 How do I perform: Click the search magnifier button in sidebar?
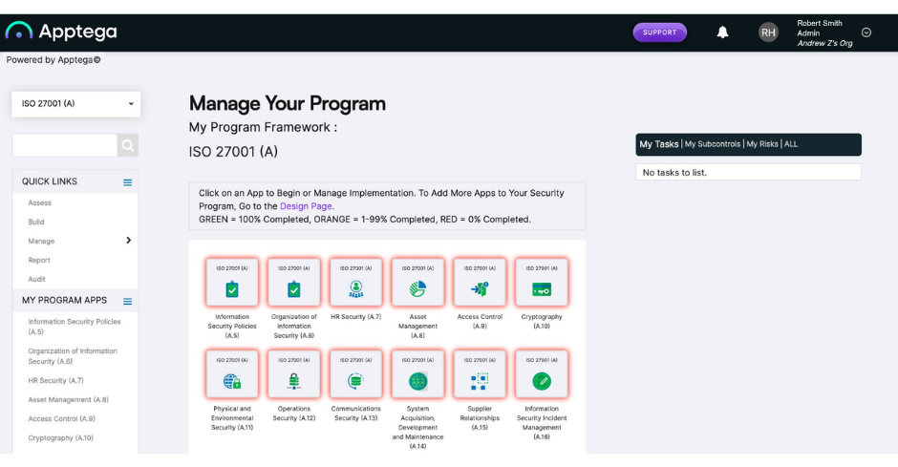tap(128, 145)
